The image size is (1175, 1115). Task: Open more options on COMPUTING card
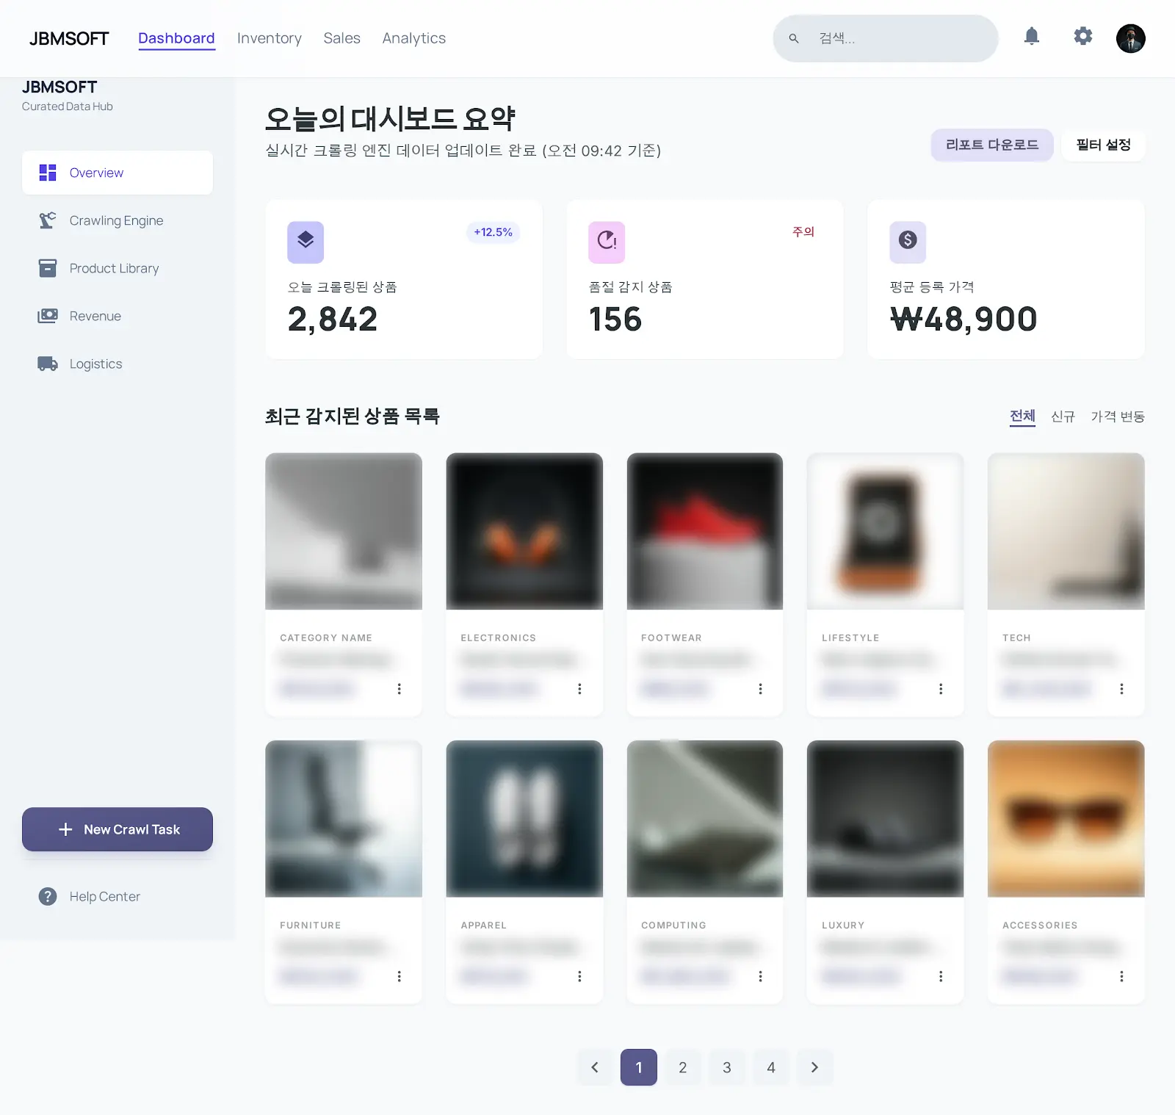[x=760, y=976]
